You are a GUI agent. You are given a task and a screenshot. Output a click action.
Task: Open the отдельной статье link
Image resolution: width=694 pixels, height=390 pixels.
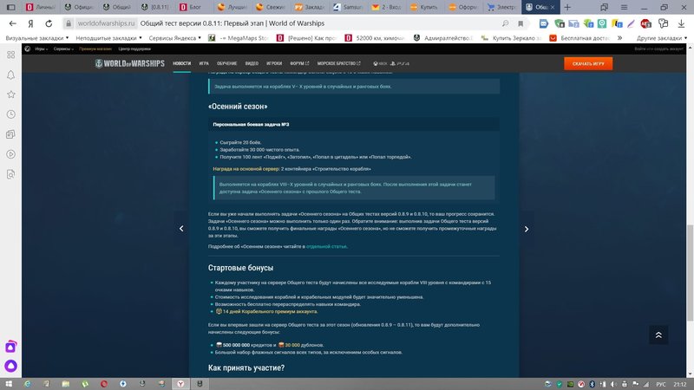pyautogui.click(x=326, y=247)
